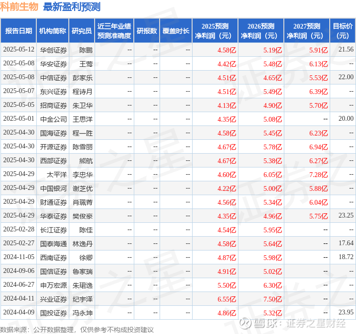The image size is (356, 334).
Task: Click the 2025-02-28 report date cell
Action: tap(19, 229)
